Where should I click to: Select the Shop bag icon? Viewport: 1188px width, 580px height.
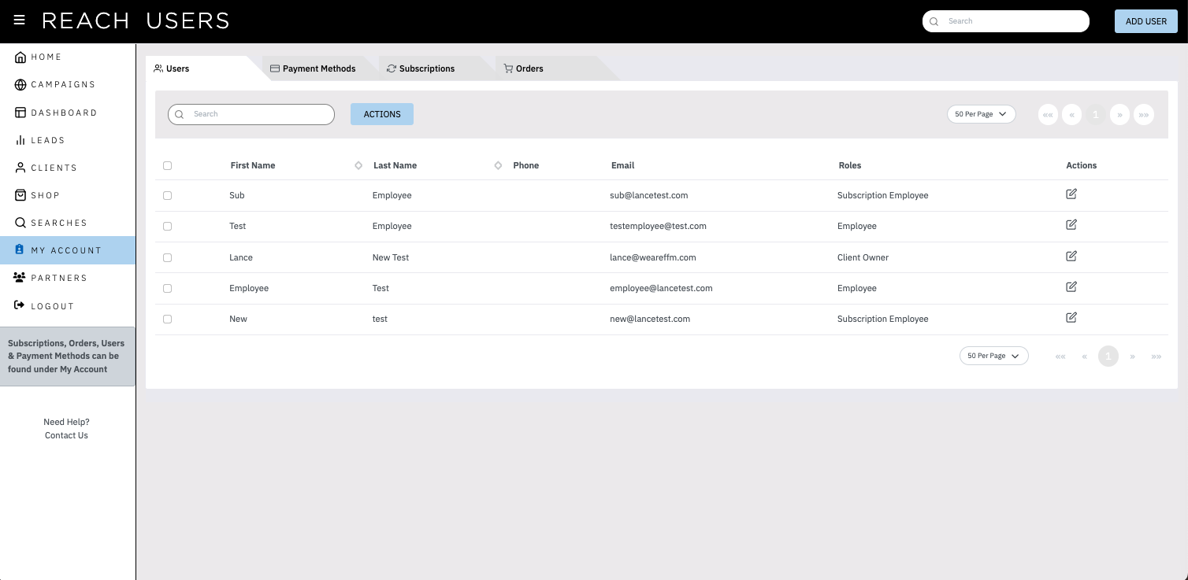tap(20, 195)
